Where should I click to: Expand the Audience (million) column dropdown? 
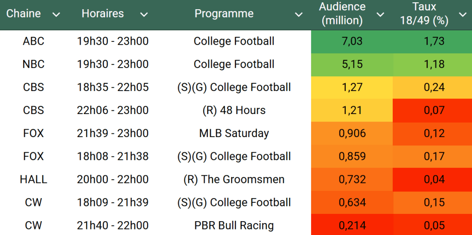click(x=380, y=15)
